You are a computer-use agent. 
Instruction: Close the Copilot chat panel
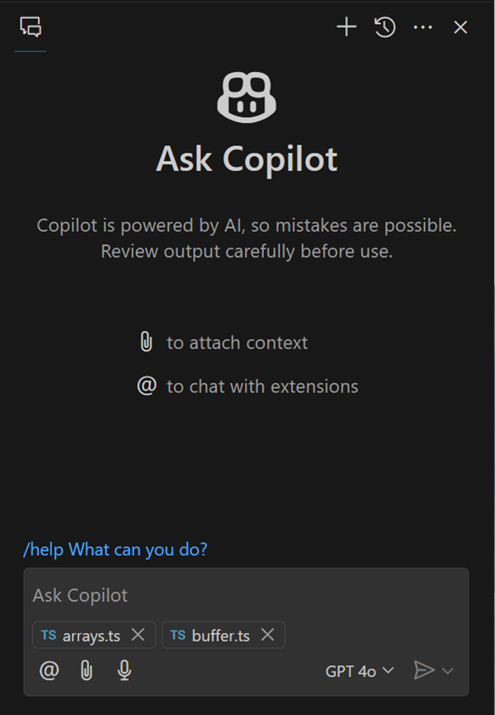pyautogui.click(x=460, y=27)
